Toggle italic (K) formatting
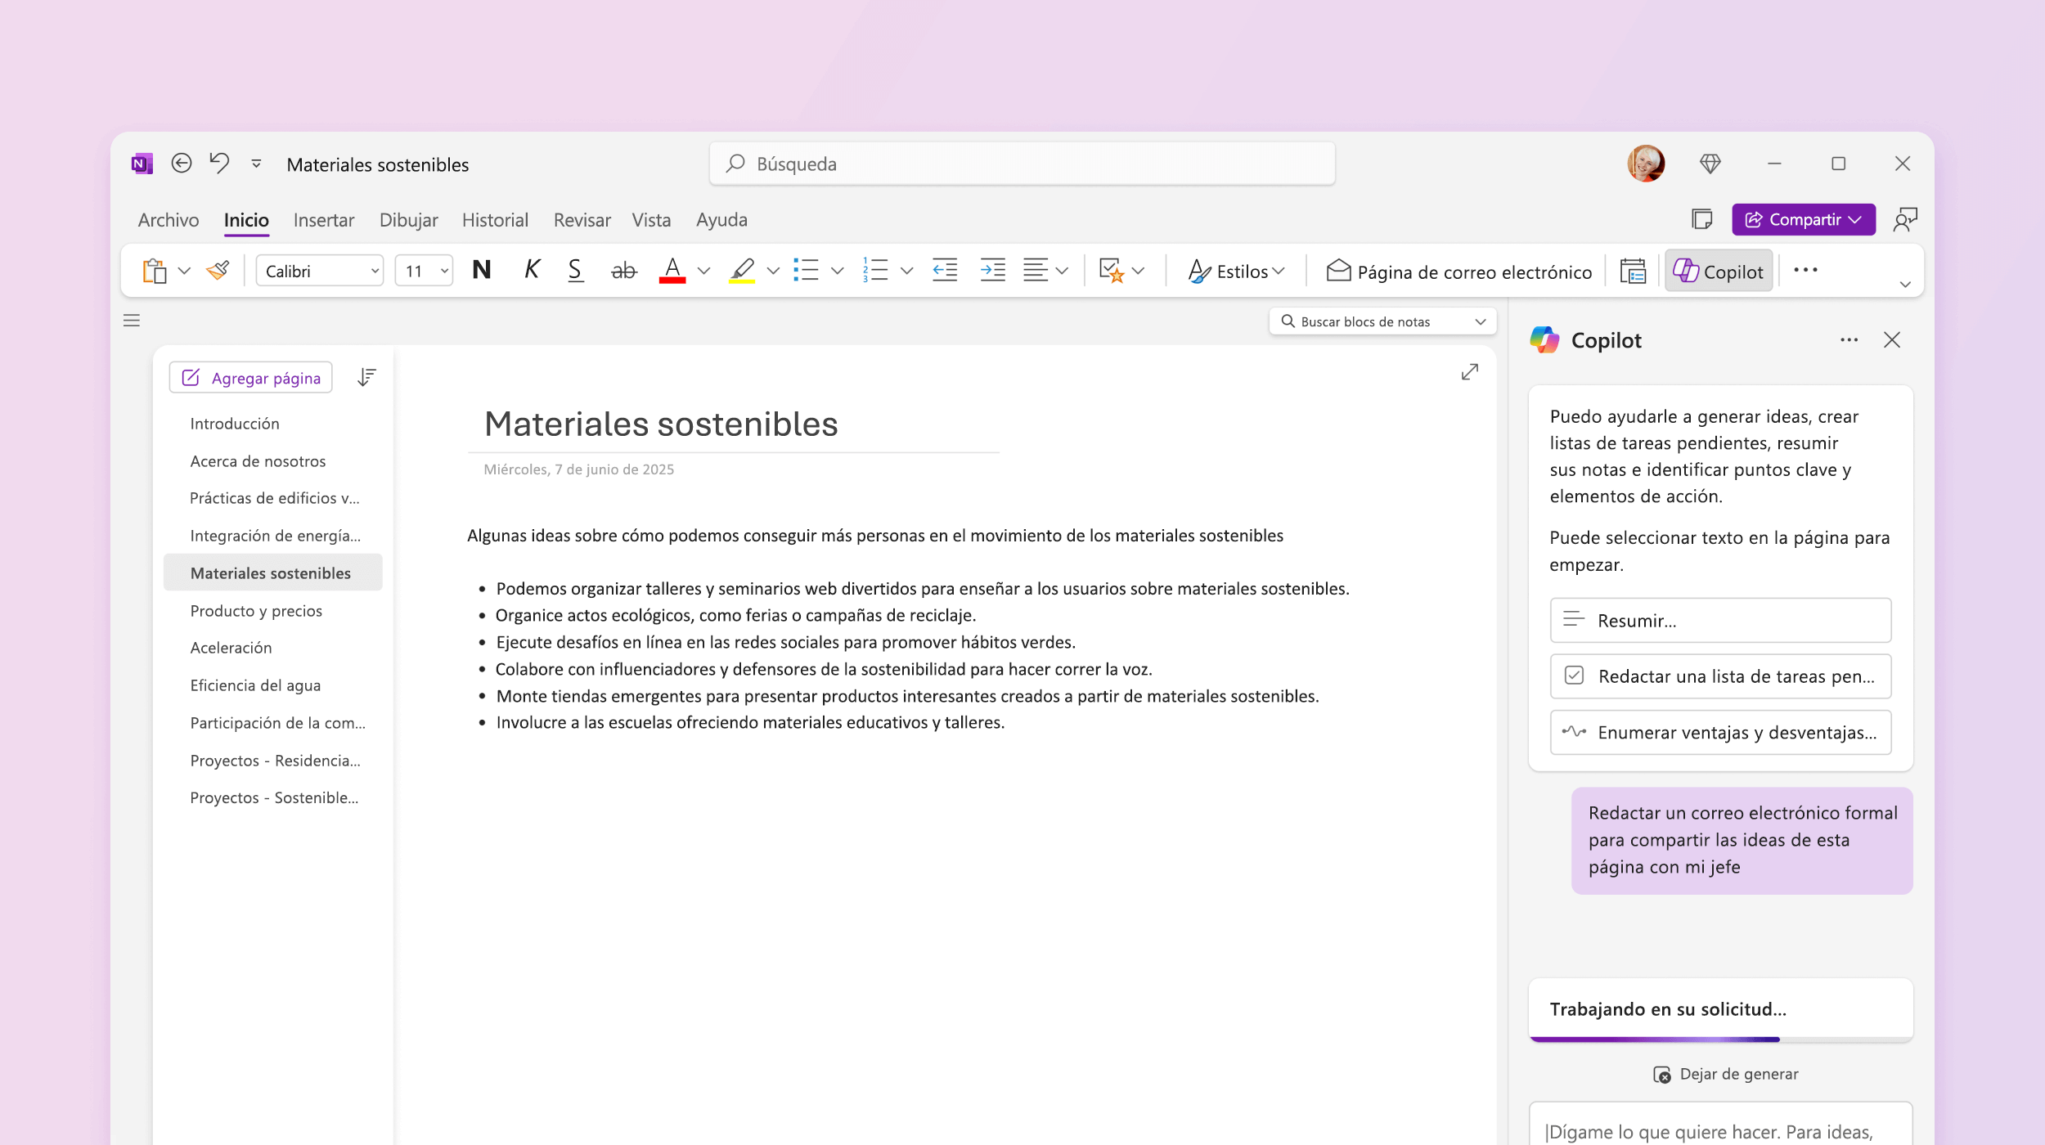The height and width of the screenshot is (1145, 2045). point(532,270)
